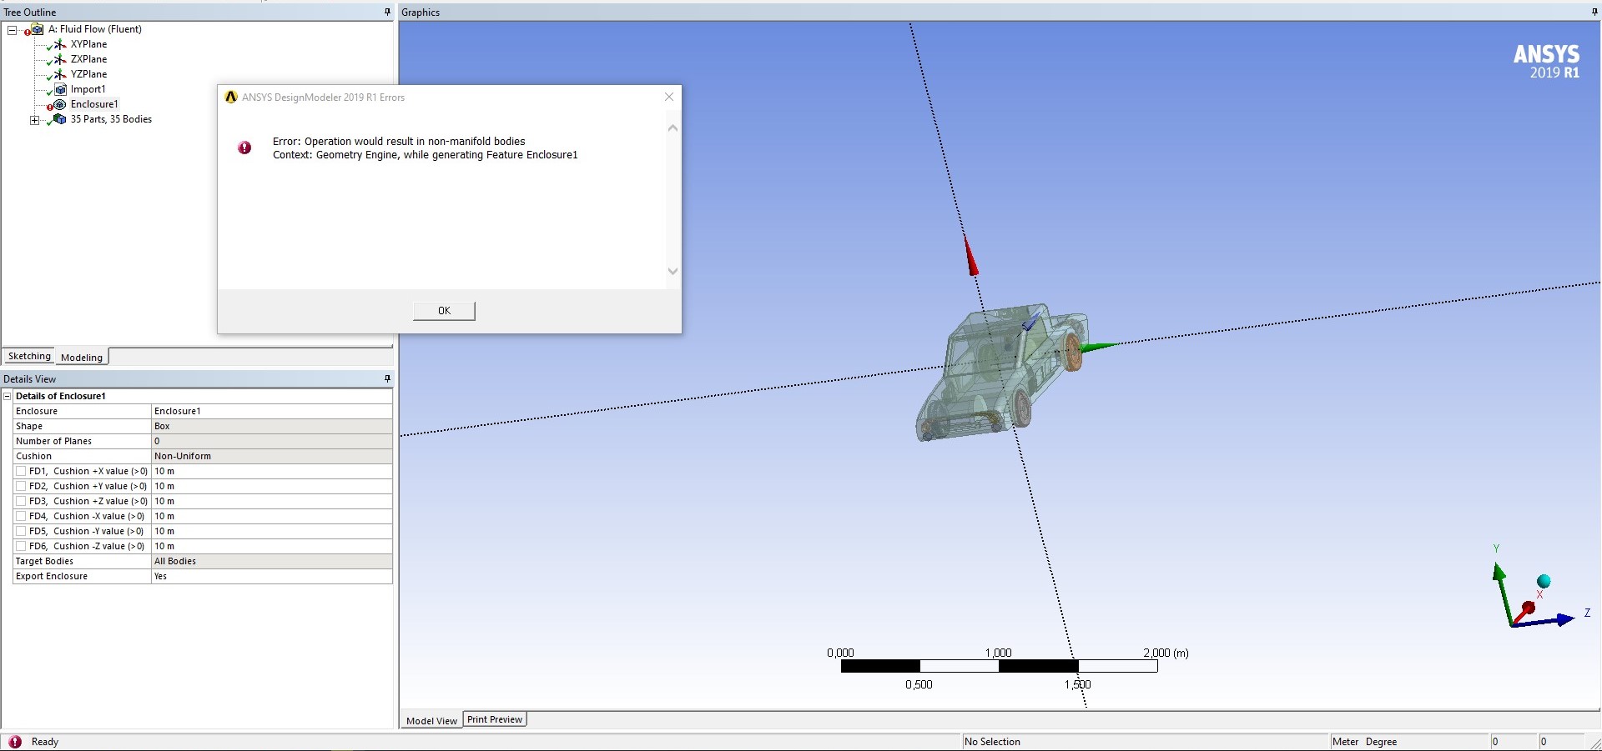The height and width of the screenshot is (751, 1602).
Task: Switch to the Sketching tab
Action: tap(29, 356)
